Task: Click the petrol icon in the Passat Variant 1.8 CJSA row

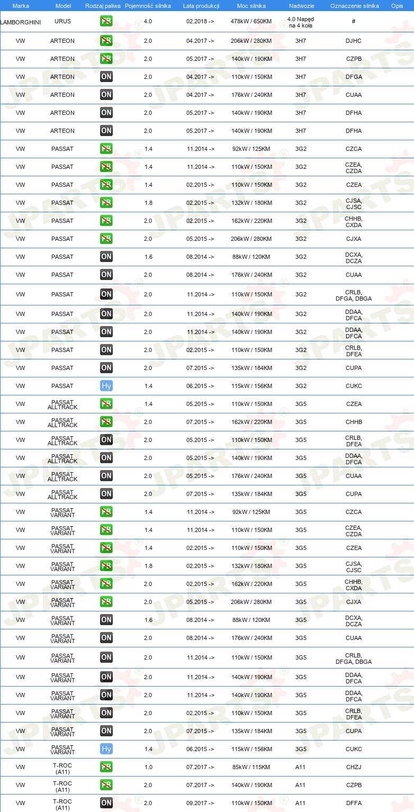Action: [x=106, y=566]
